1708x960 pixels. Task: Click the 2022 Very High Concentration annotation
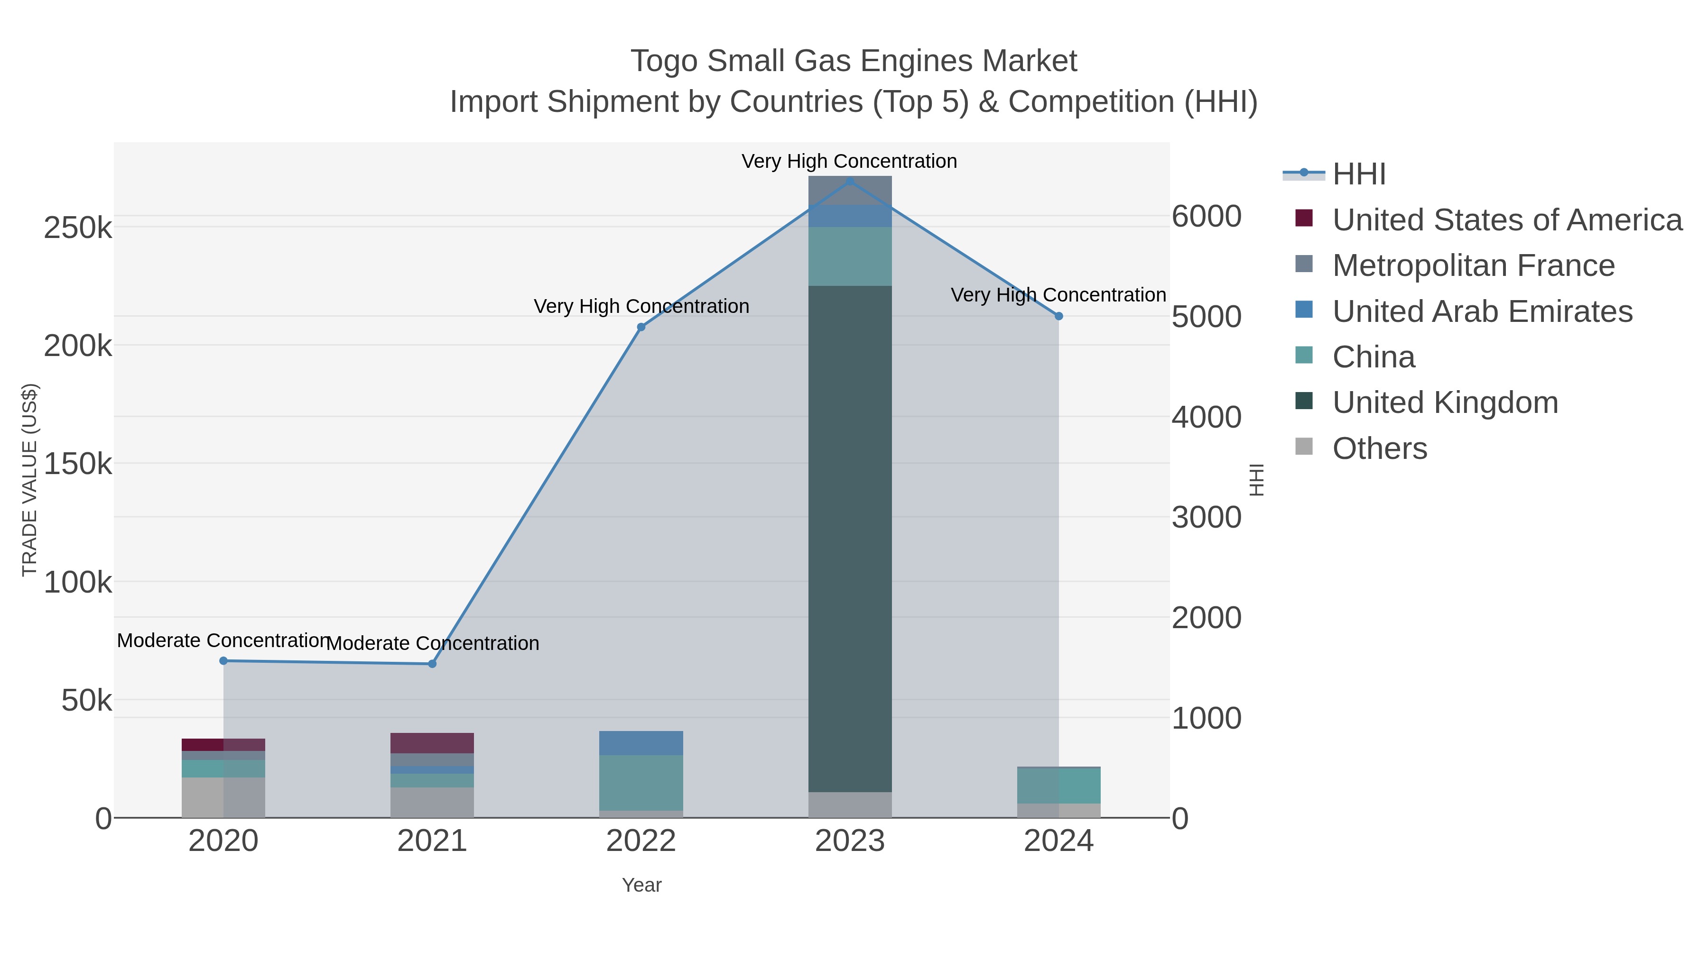(x=641, y=306)
